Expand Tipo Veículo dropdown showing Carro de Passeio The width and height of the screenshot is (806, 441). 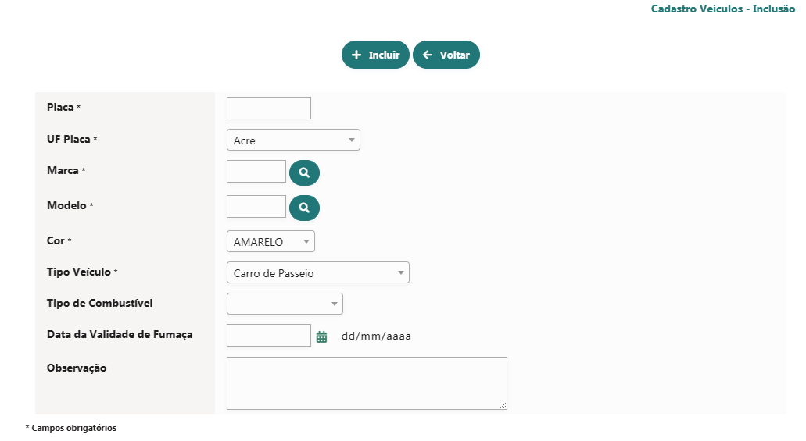point(317,272)
